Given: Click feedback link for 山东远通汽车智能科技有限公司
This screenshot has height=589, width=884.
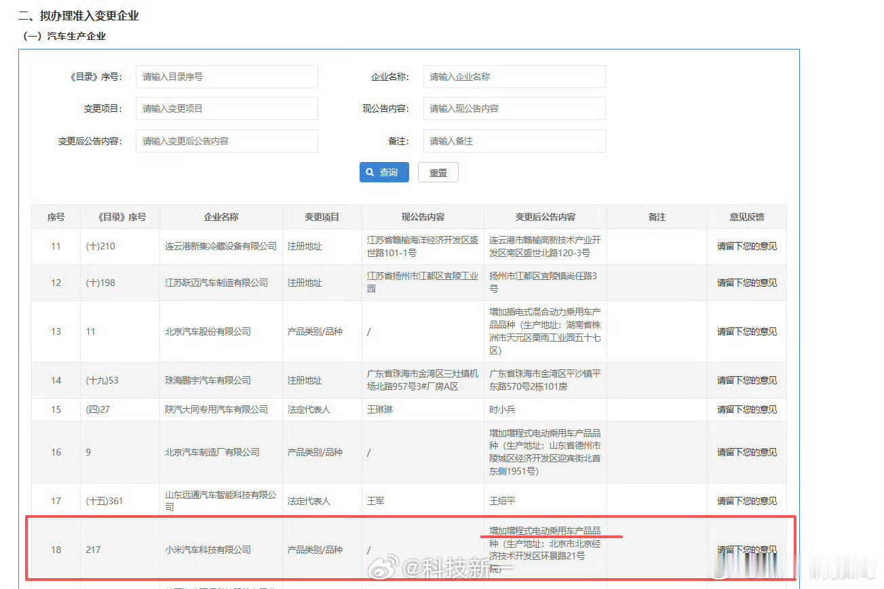Looking at the screenshot, I should point(747,501).
